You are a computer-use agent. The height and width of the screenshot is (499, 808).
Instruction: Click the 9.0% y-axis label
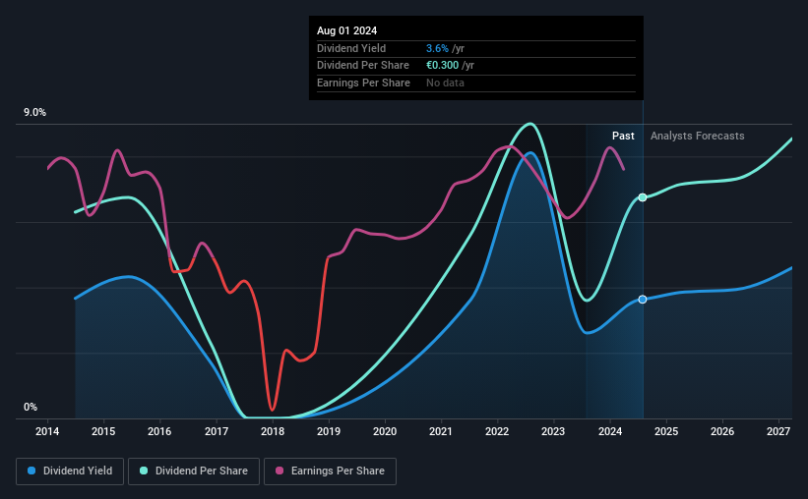34,113
